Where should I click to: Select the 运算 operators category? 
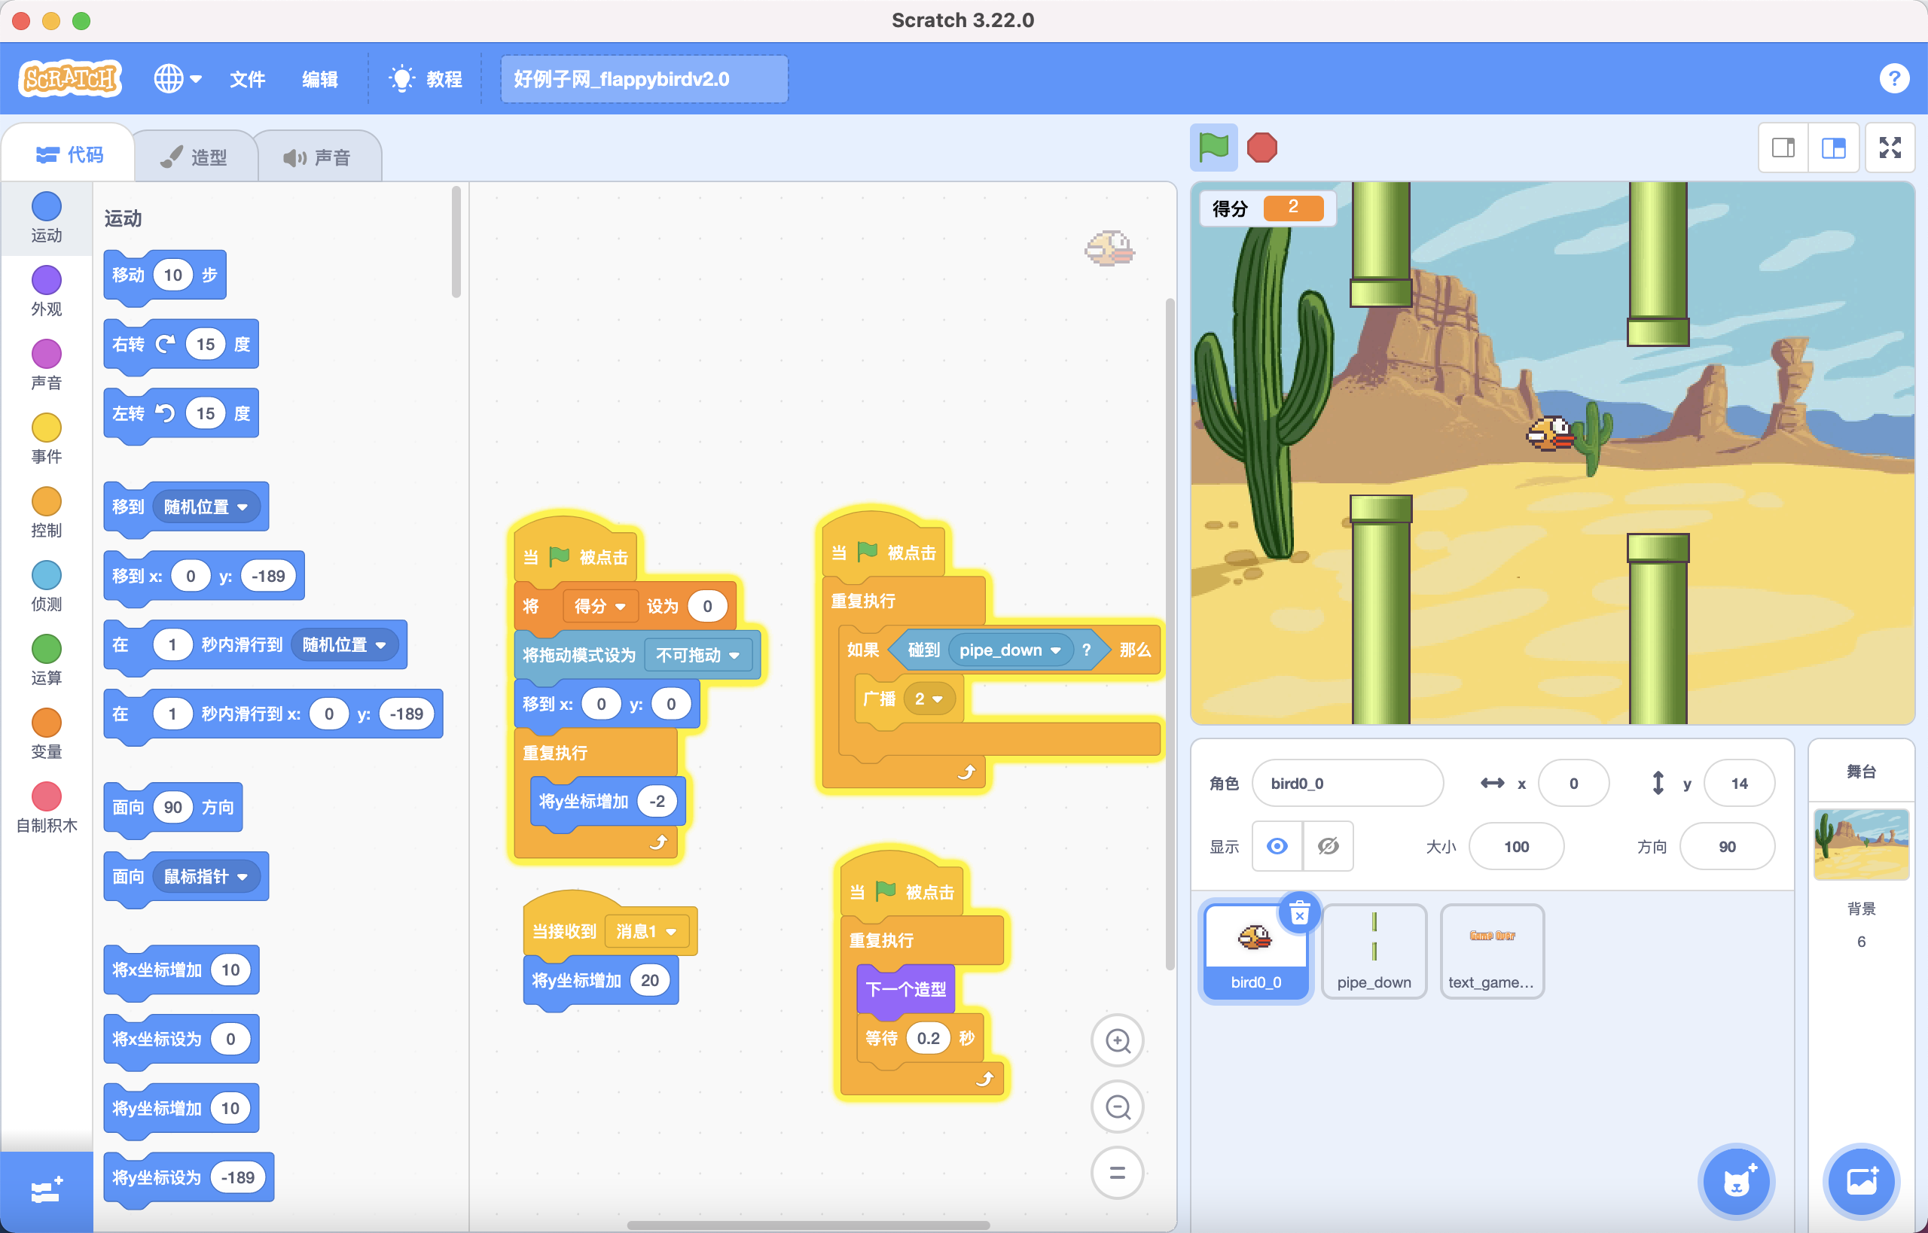click(47, 659)
